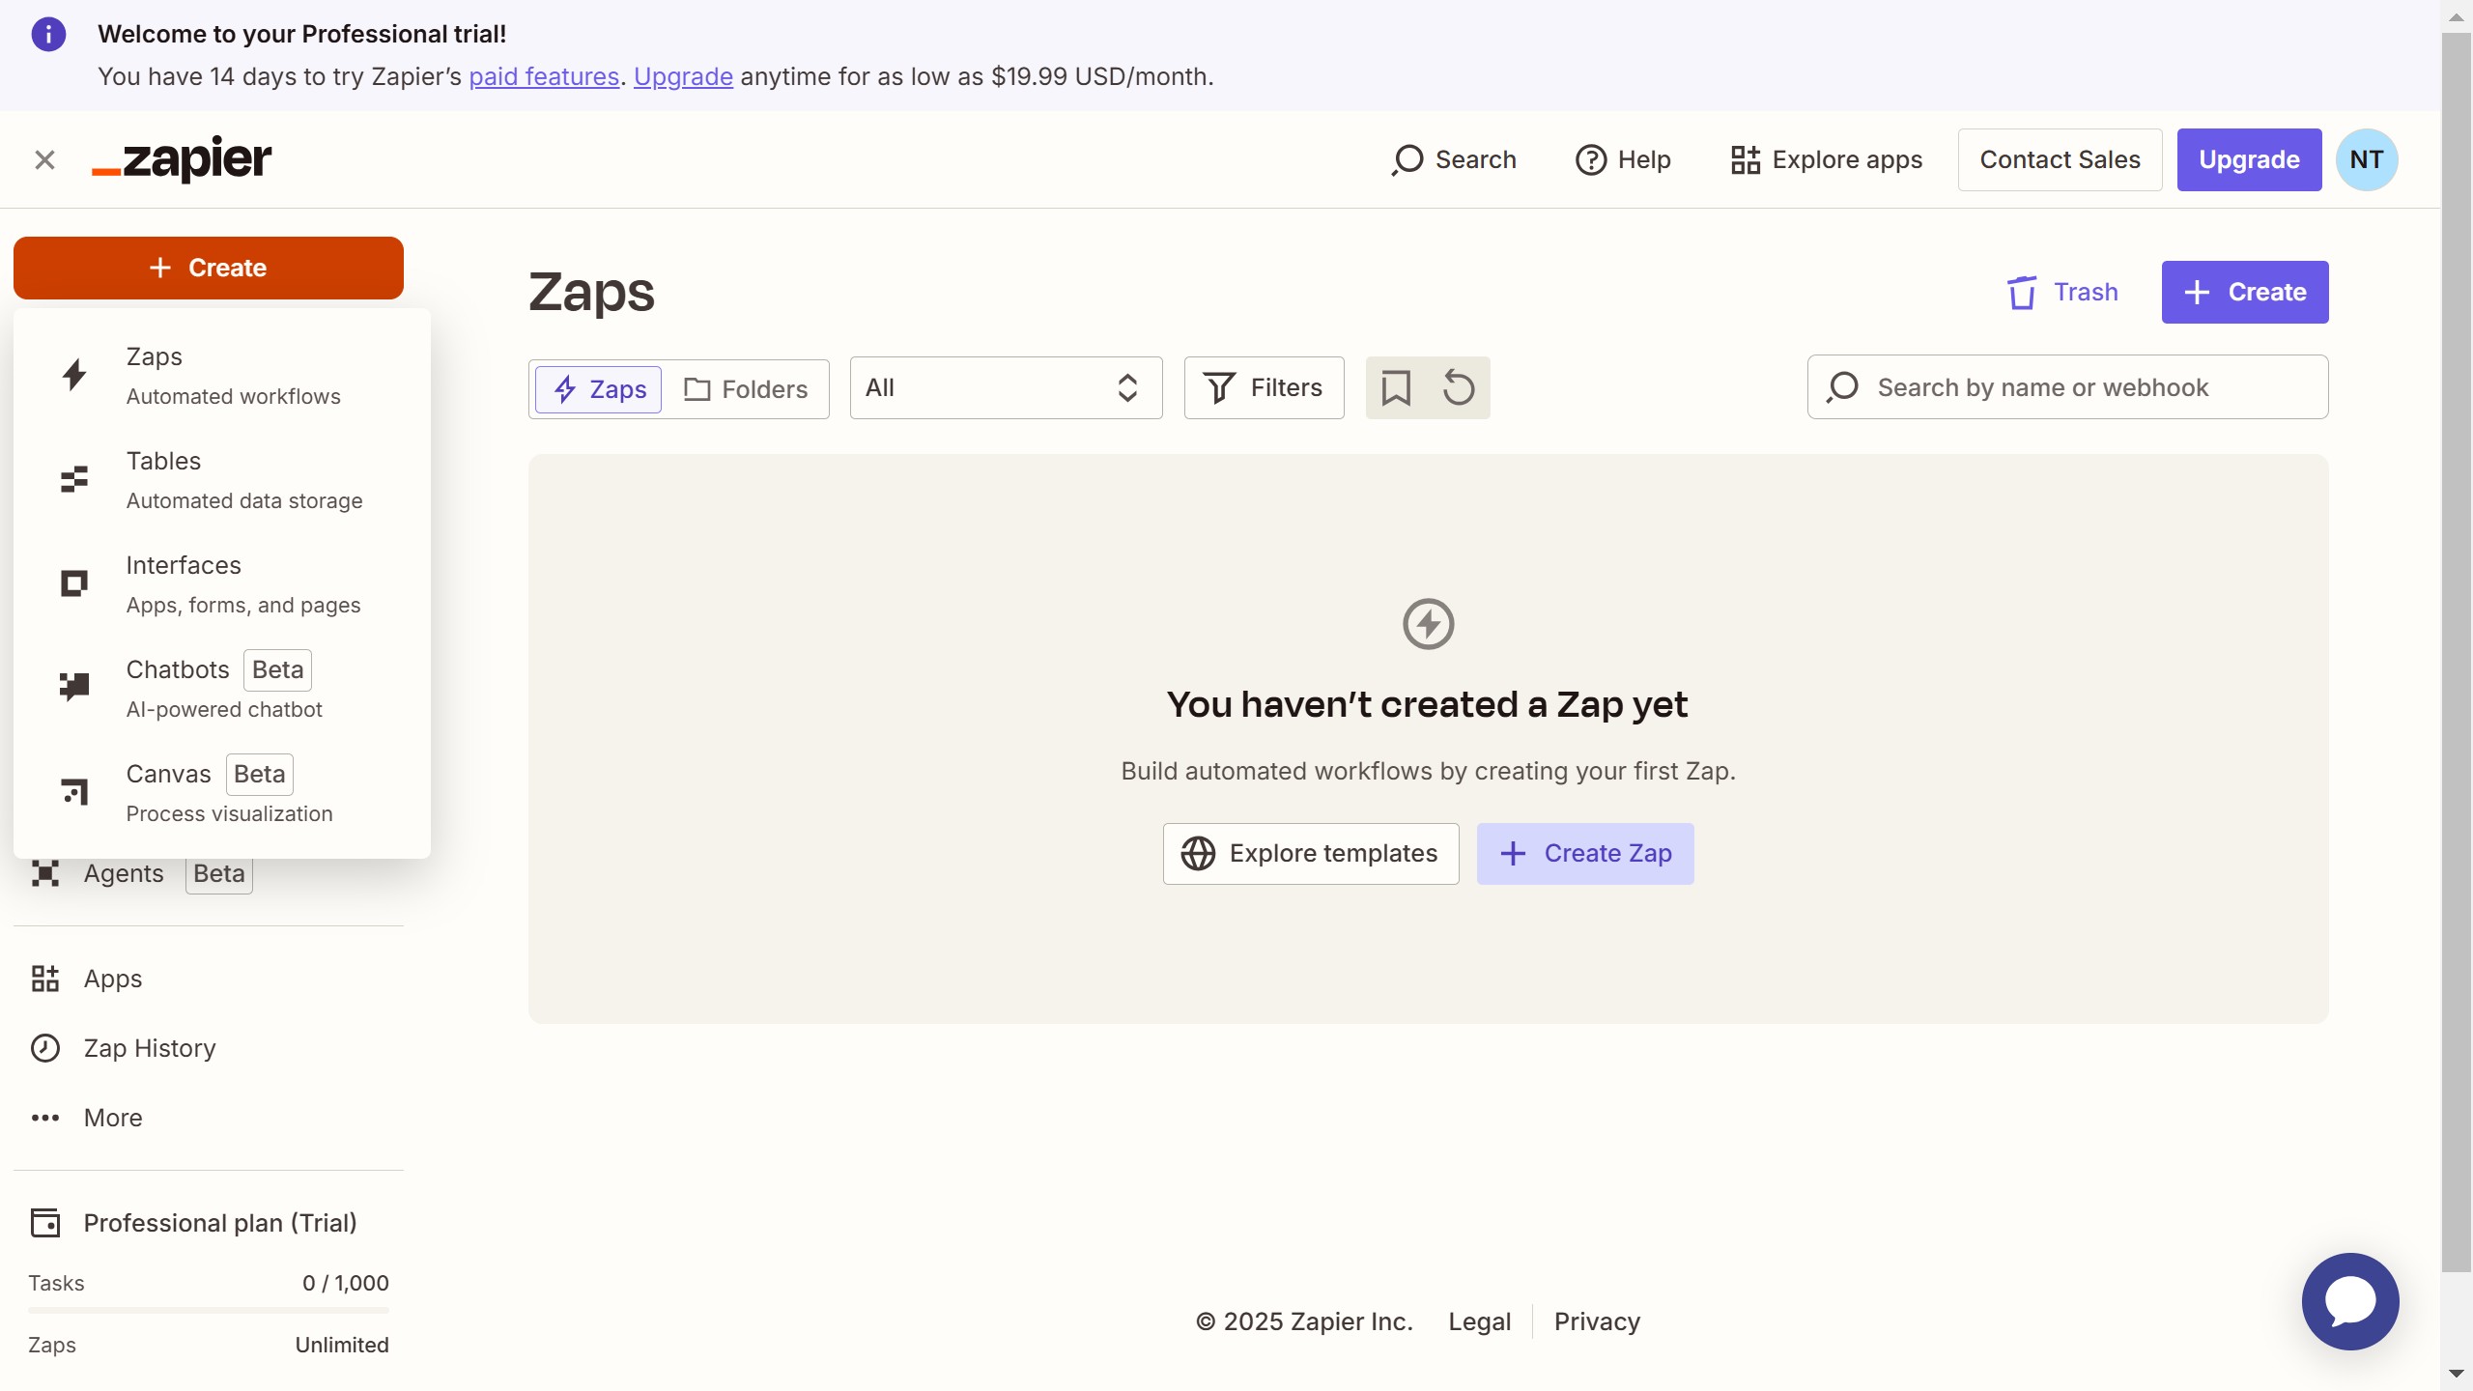The height and width of the screenshot is (1391, 2473).
Task: Click the Chatbots icon in menu
Action: [x=74, y=687]
